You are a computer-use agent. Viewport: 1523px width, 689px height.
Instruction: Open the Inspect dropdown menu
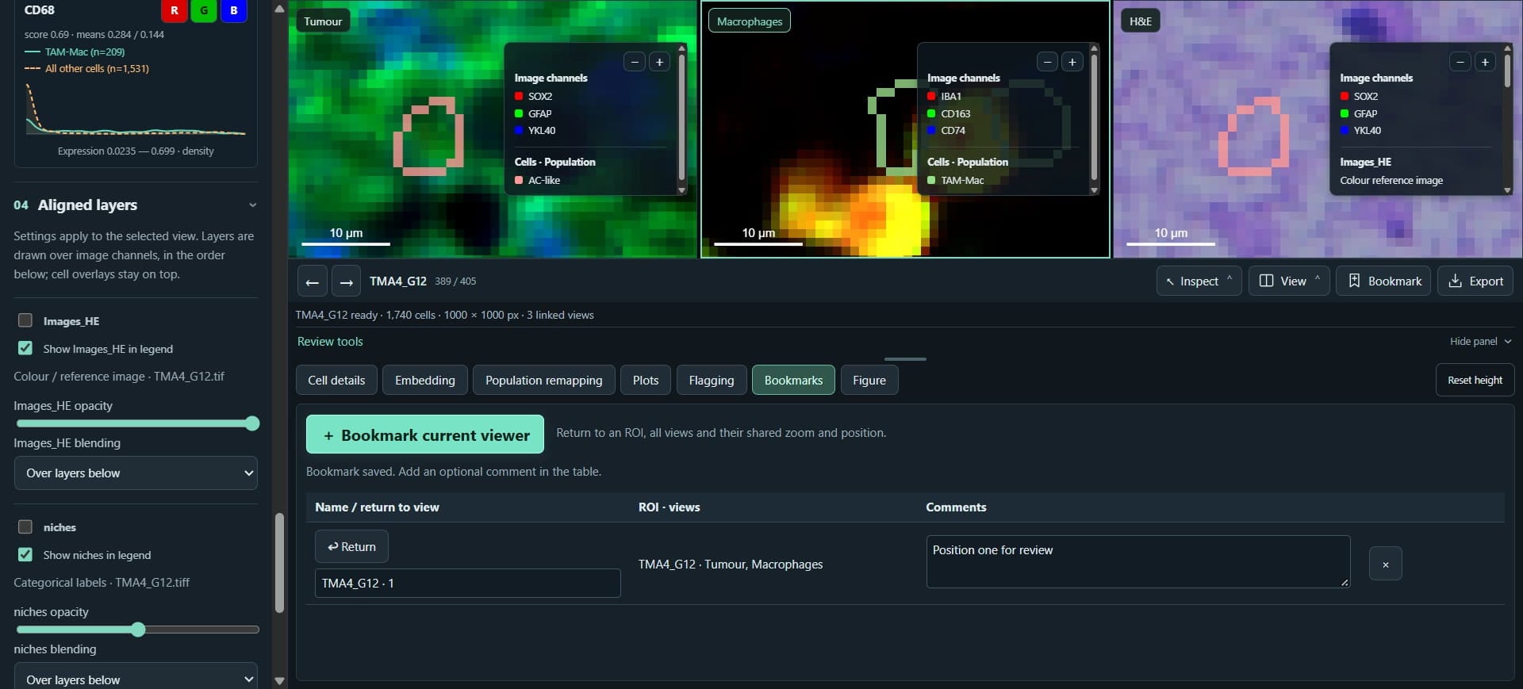[1199, 281]
